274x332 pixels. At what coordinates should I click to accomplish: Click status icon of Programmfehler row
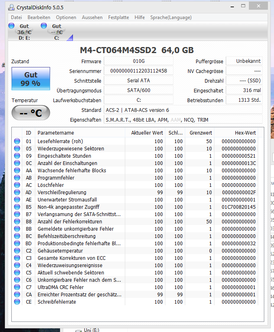click(17, 178)
